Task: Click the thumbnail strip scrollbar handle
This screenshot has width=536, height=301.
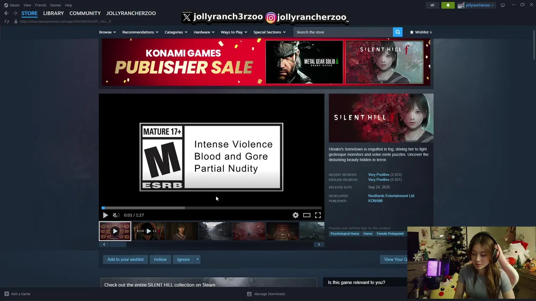Action: click(x=118, y=245)
